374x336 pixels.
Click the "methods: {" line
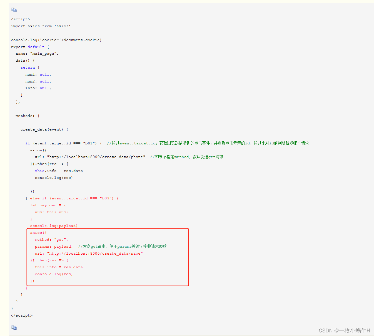(28, 116)
